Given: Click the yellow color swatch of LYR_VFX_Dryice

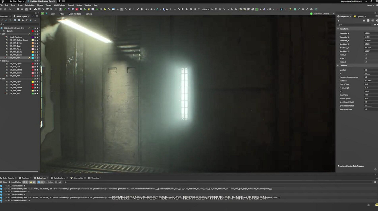Looking at the screenshot, I should click(33, 82).
